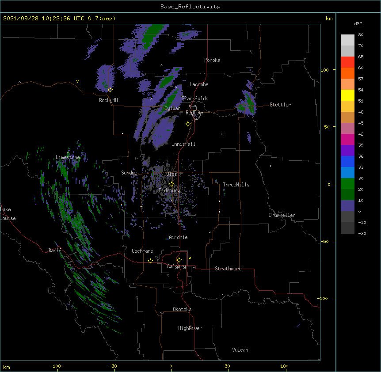Pick the royal blue swatch in the dBZ legend
This screenshot has width=381, height=372.
tap(347, 161)
